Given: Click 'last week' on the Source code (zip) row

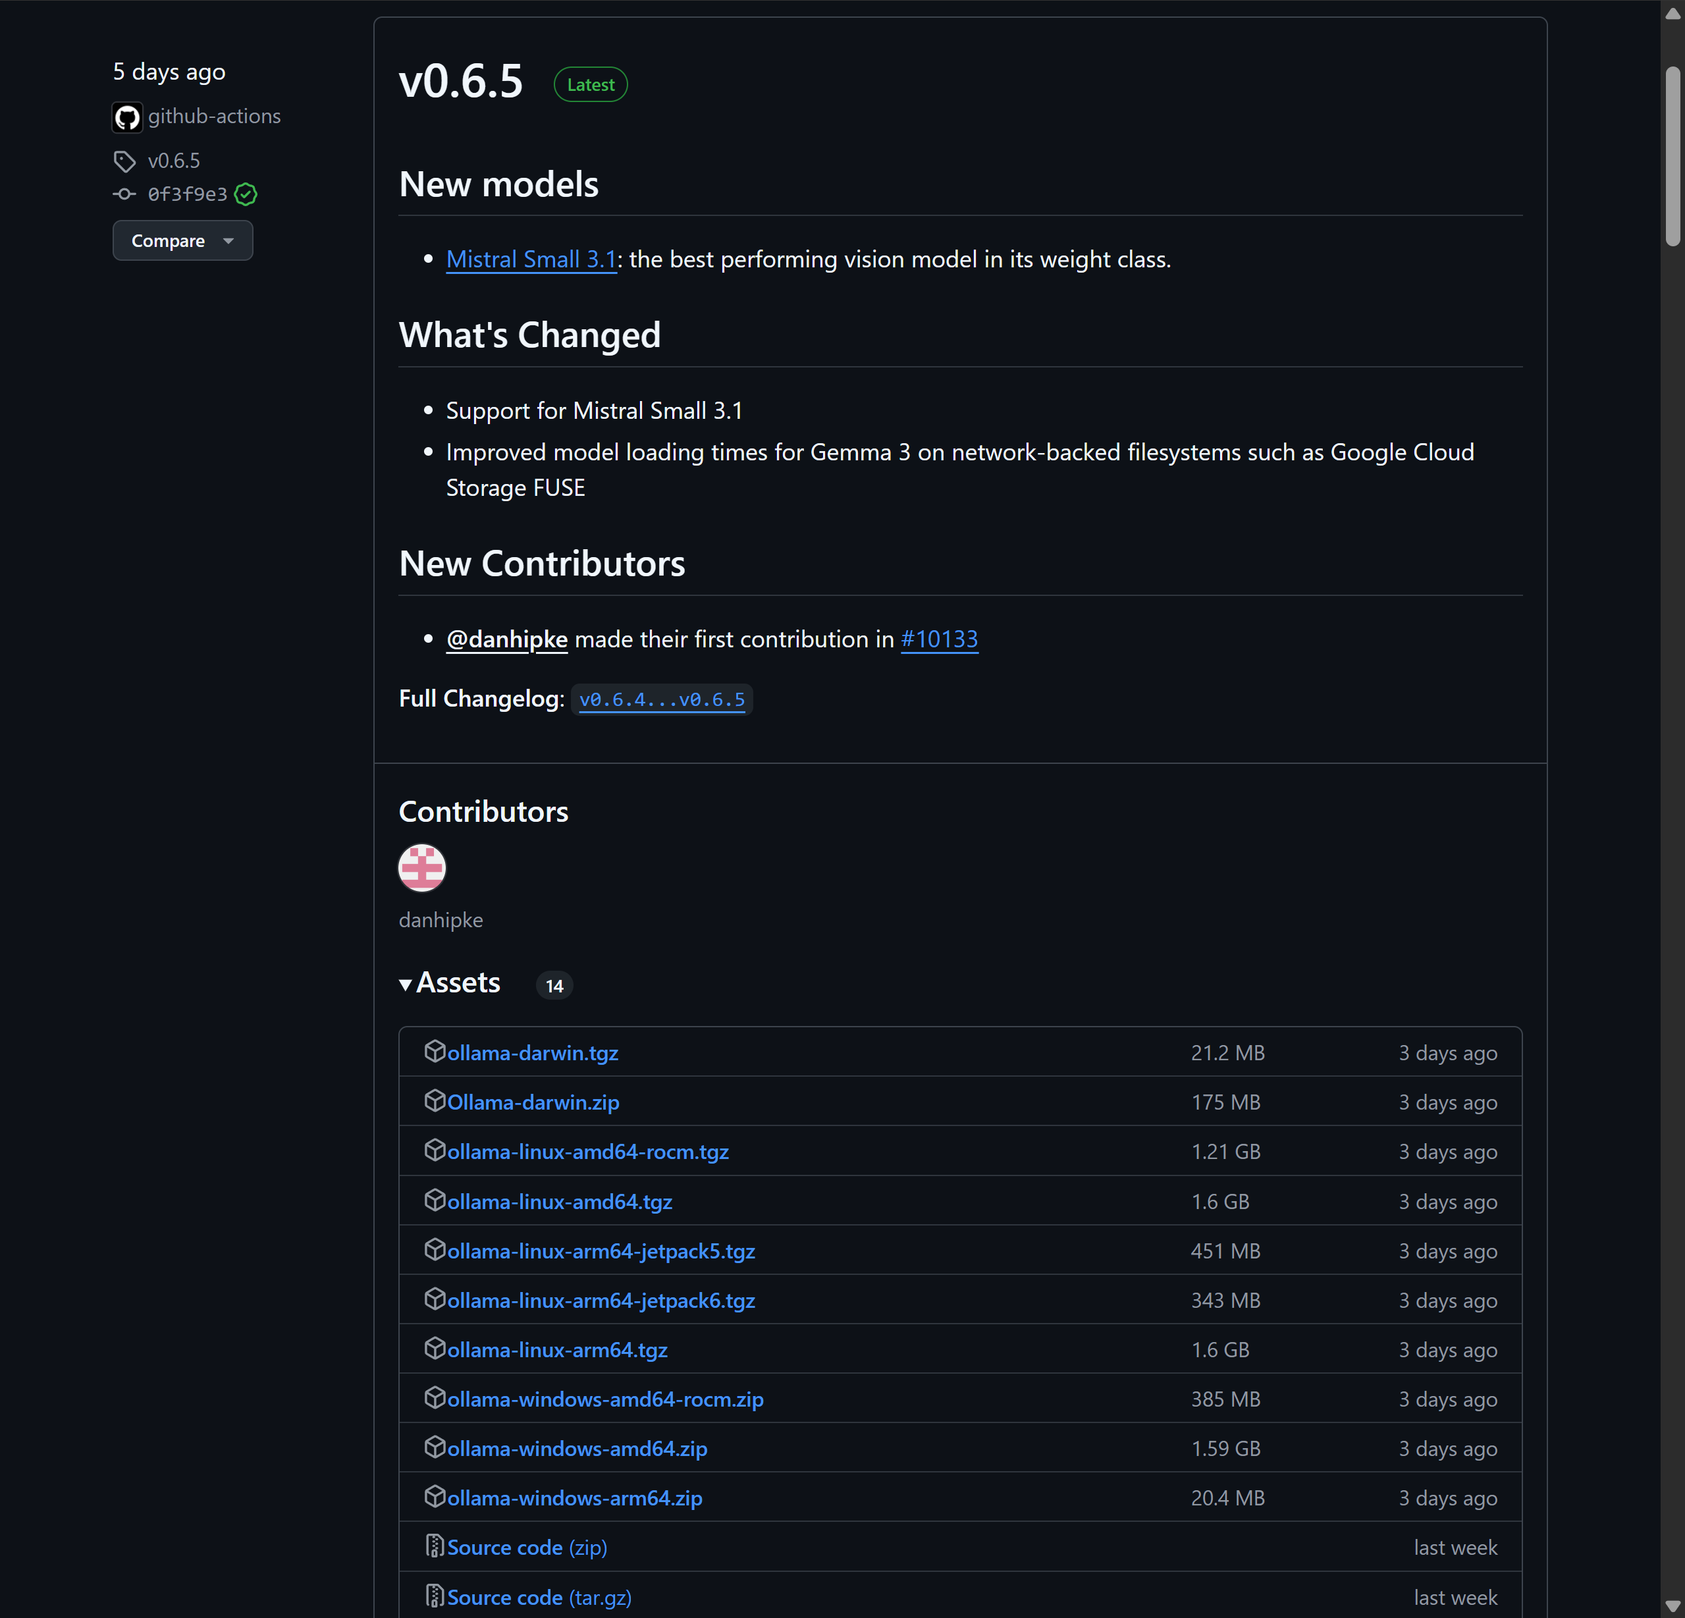Looking at the screenshot, I should click(x=1455, y=1548).
